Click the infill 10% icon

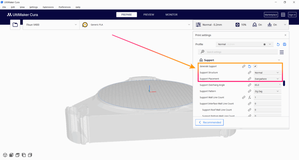(x=237, y=25)
